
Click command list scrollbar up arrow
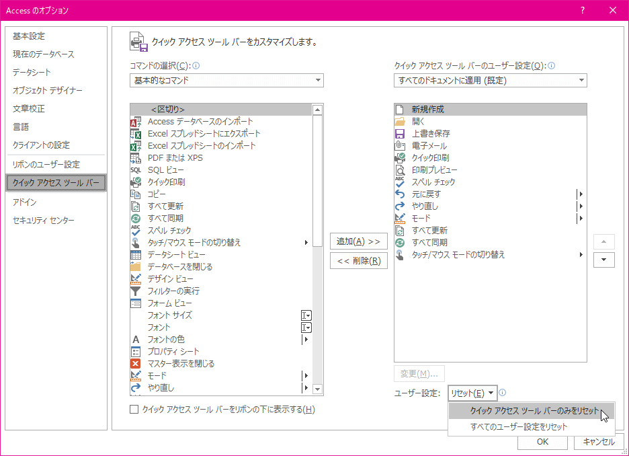(317, 110)
